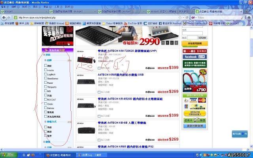Click the Philips headphones $790 ad
253x158 pixels.
click(x=194, y=81)
